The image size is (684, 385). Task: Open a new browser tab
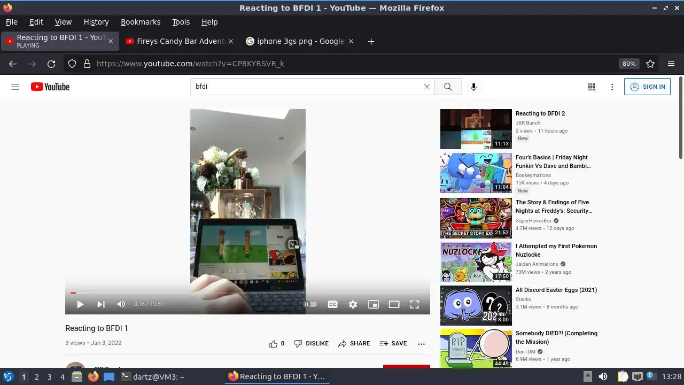[x=371, y=41]
